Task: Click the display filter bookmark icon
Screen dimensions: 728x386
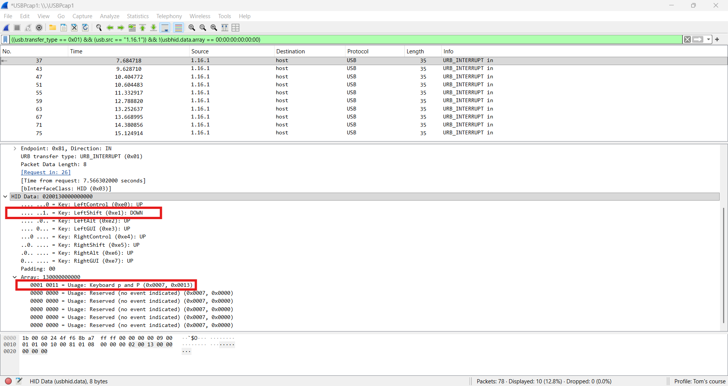Action: (5, 39)
